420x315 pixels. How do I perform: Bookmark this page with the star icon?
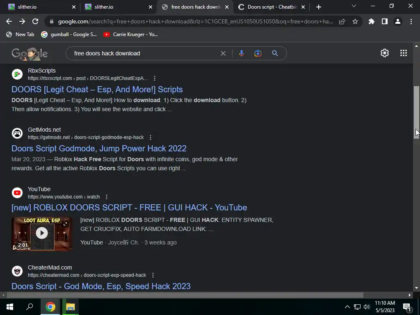point(355,21)
